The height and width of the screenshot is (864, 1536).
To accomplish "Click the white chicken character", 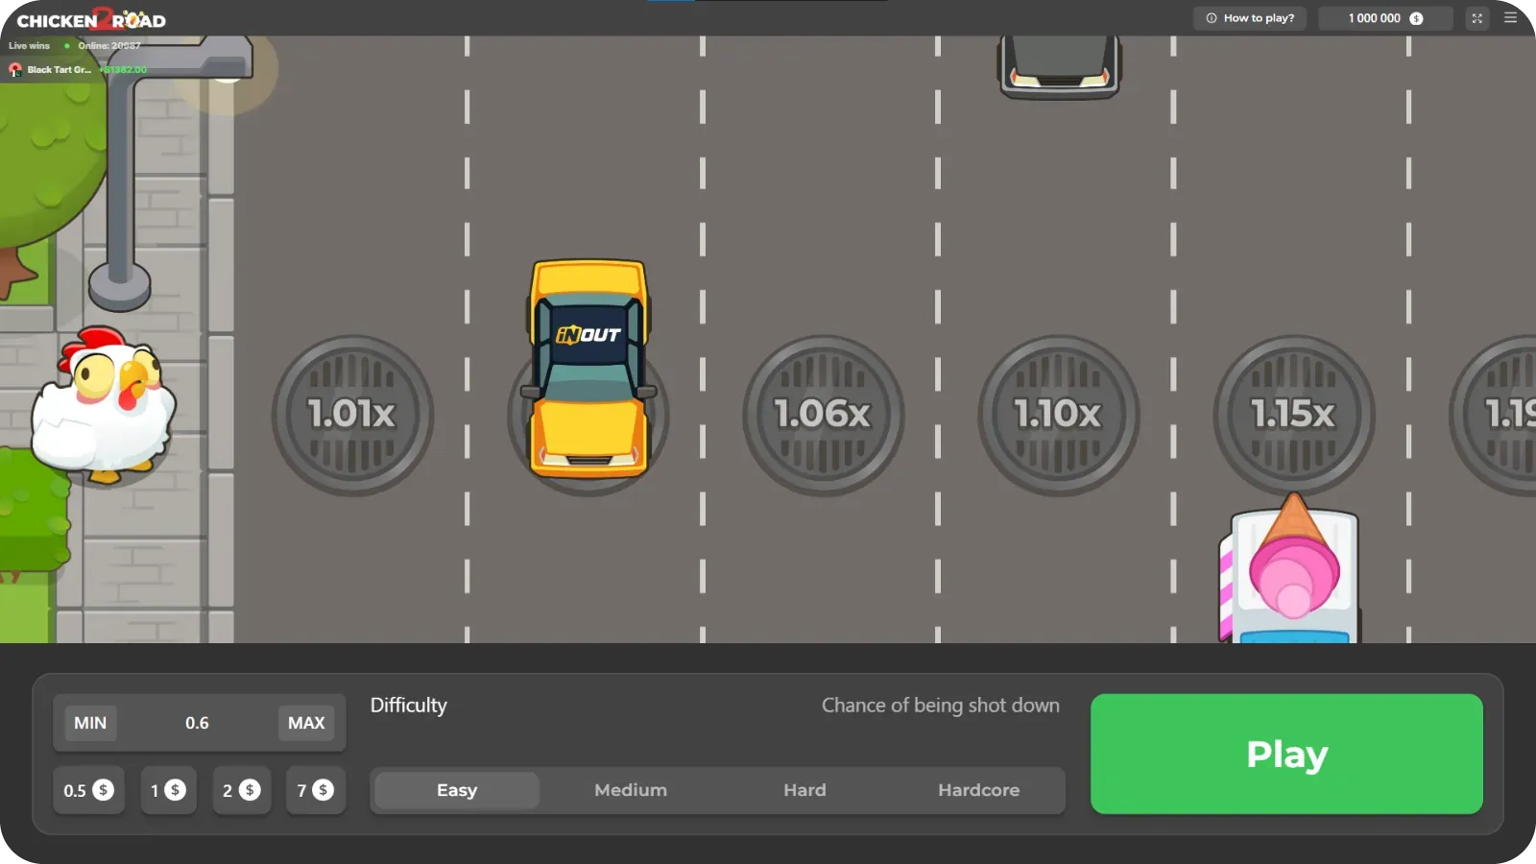I will (x=104, y=405).
